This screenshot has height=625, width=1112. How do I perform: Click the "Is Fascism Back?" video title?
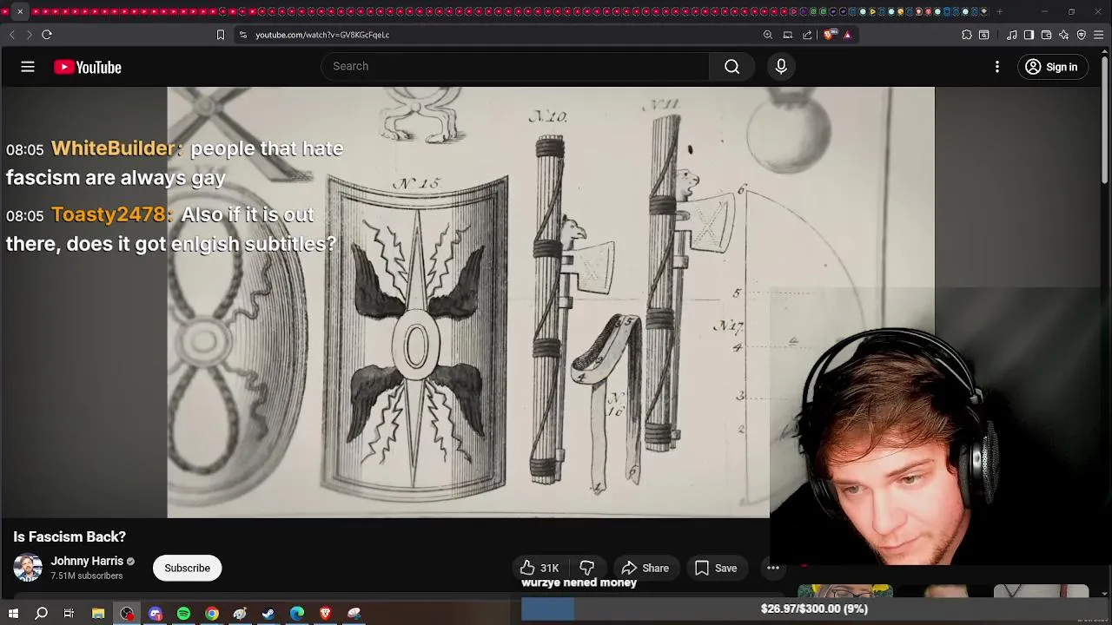69,536
